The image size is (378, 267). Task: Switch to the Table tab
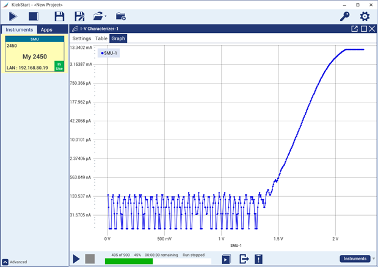pos(101,38)
